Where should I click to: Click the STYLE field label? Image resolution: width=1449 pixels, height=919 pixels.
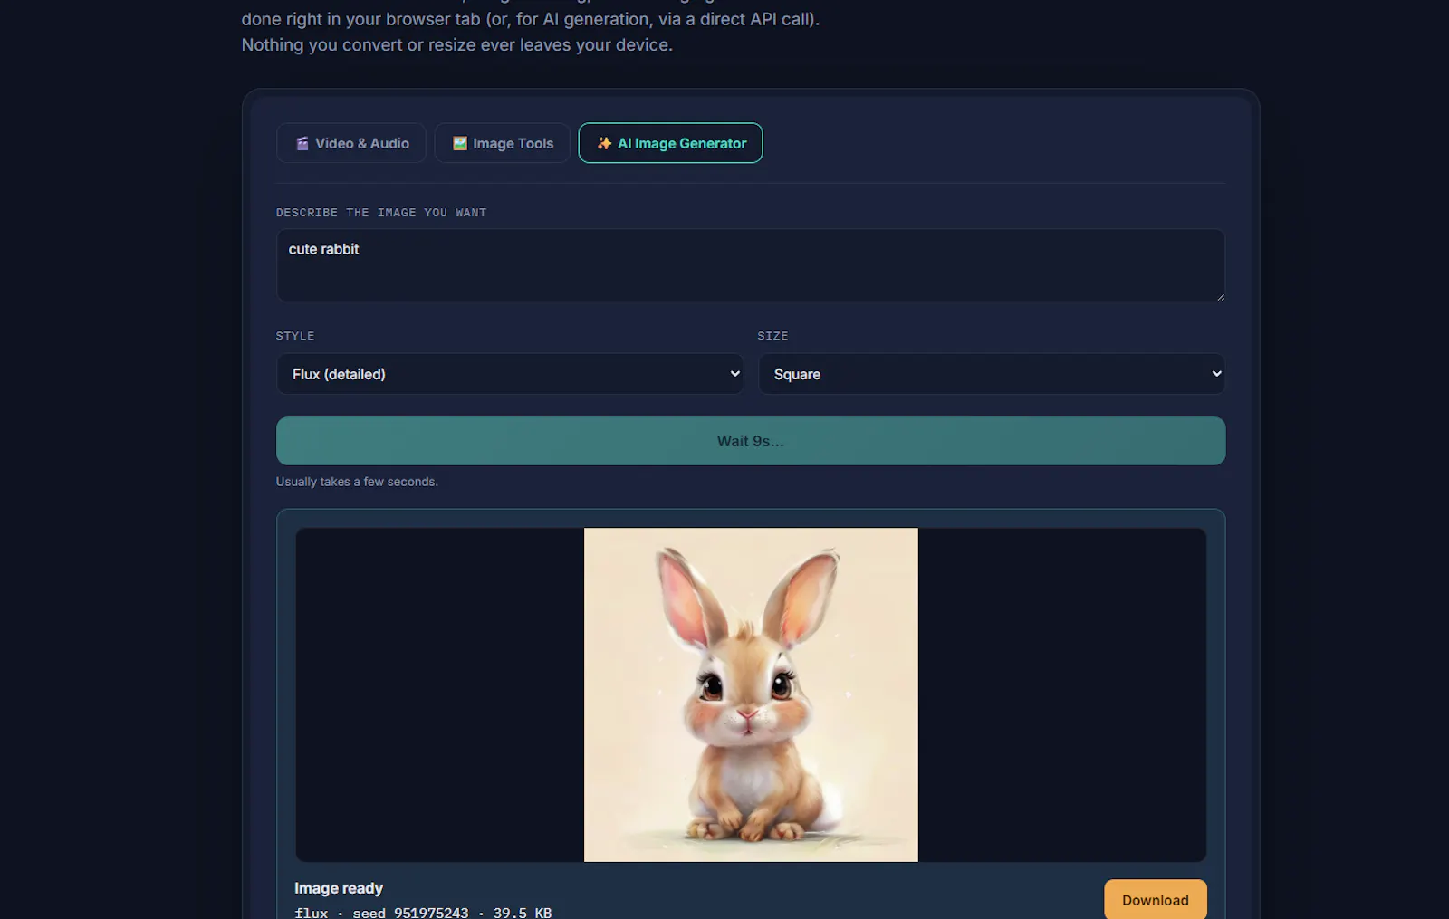coord(295,336)
